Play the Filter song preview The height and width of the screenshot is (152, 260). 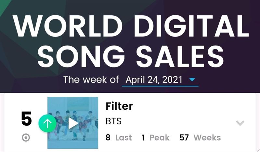tap(73, 123)
